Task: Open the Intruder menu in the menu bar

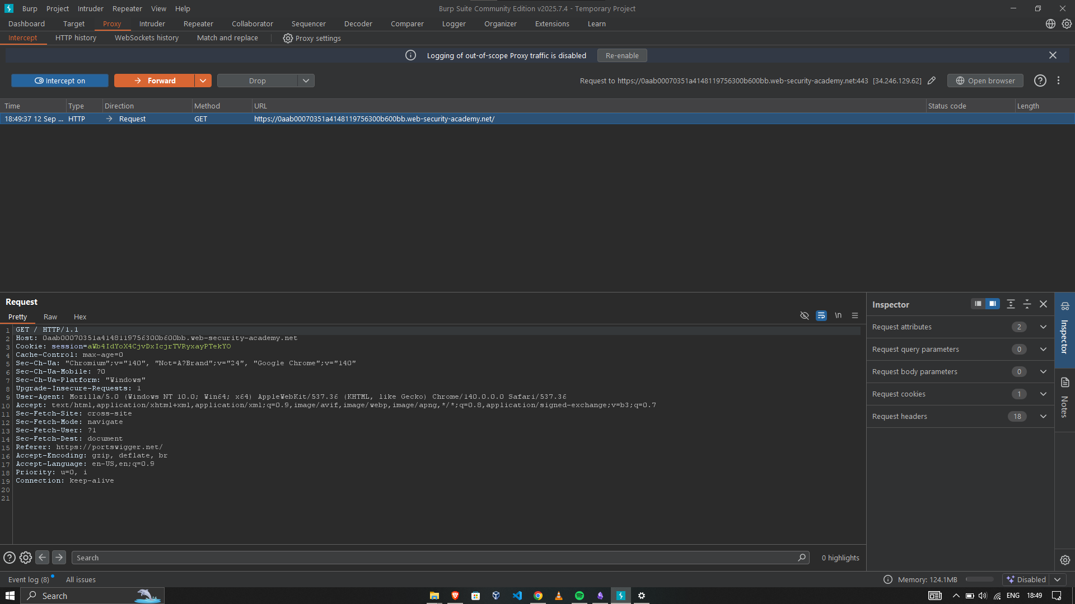Action: (91, 8)
